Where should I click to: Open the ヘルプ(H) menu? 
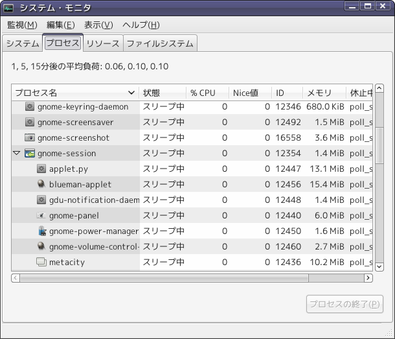point(141,25)
